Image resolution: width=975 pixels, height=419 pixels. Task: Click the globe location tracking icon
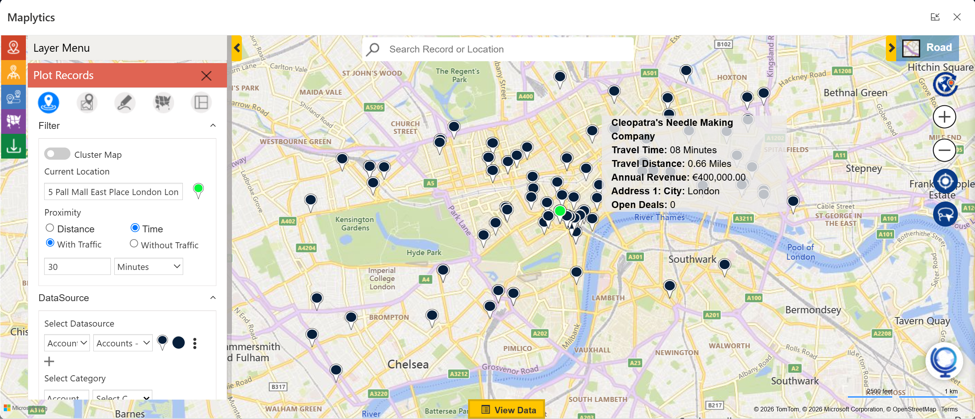point(945,84)
